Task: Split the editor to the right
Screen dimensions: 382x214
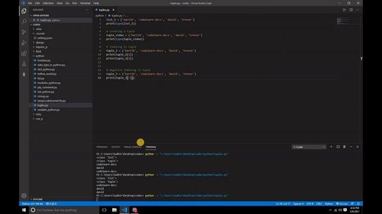Action: click(351, 10)
